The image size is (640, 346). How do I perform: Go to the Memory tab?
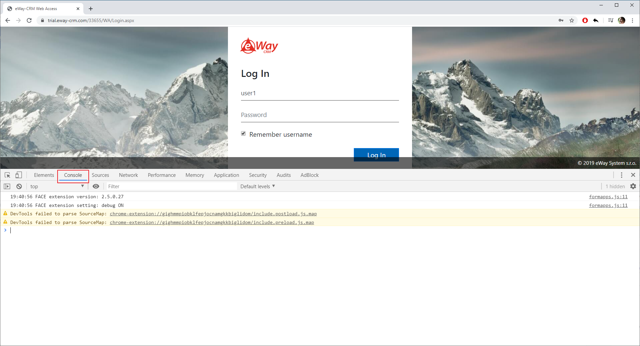click(x=195, y=175)
